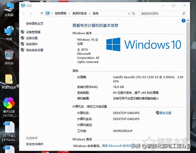Select System and Security breadcrumb item
This screenshot has width=196, height=153.
click(x=80, y=13)
